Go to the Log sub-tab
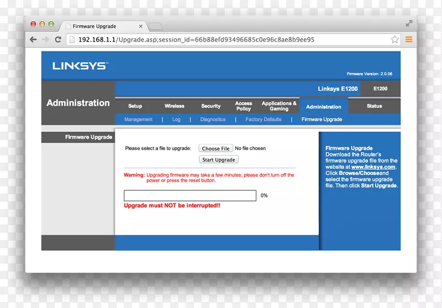Screen dimensions: 442x308 click(x=176, y=119)
